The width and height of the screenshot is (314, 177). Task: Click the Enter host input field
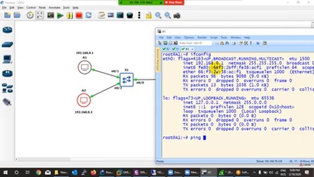tap(195, 43)
